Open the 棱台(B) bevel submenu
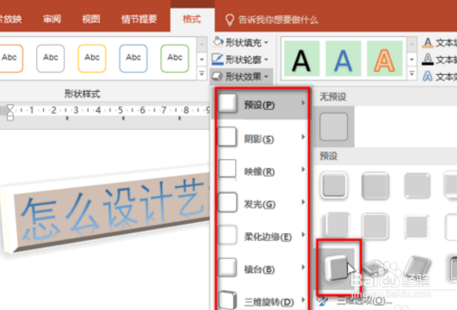The width and height of the screenshot is (457, 310). coord(262,269)
